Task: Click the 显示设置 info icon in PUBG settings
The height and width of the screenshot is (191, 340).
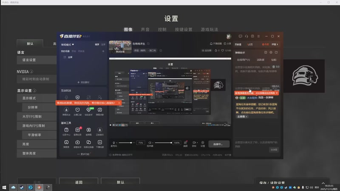Action: point(34,90)
